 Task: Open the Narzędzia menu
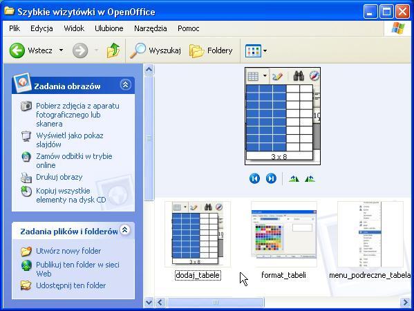(x=150, y=28)
